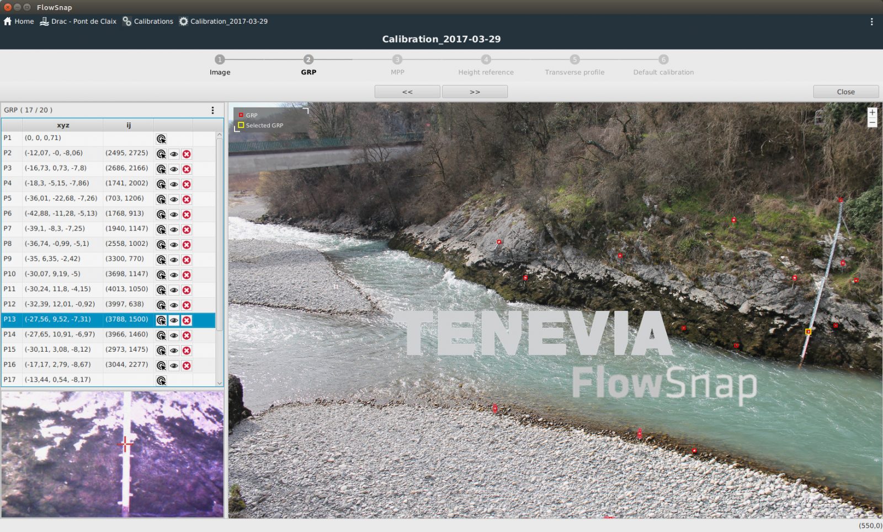Zoom in on the image with plus button

tap(872, 112)
